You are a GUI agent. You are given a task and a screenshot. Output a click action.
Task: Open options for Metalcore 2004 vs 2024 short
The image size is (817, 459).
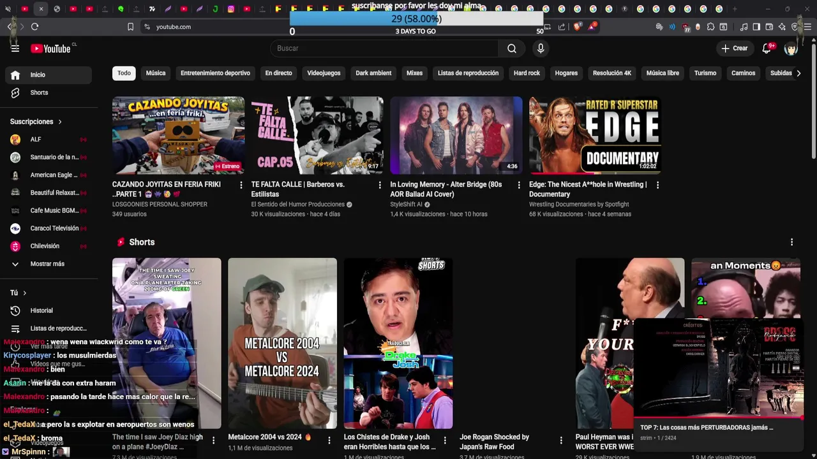coord(329,441)
